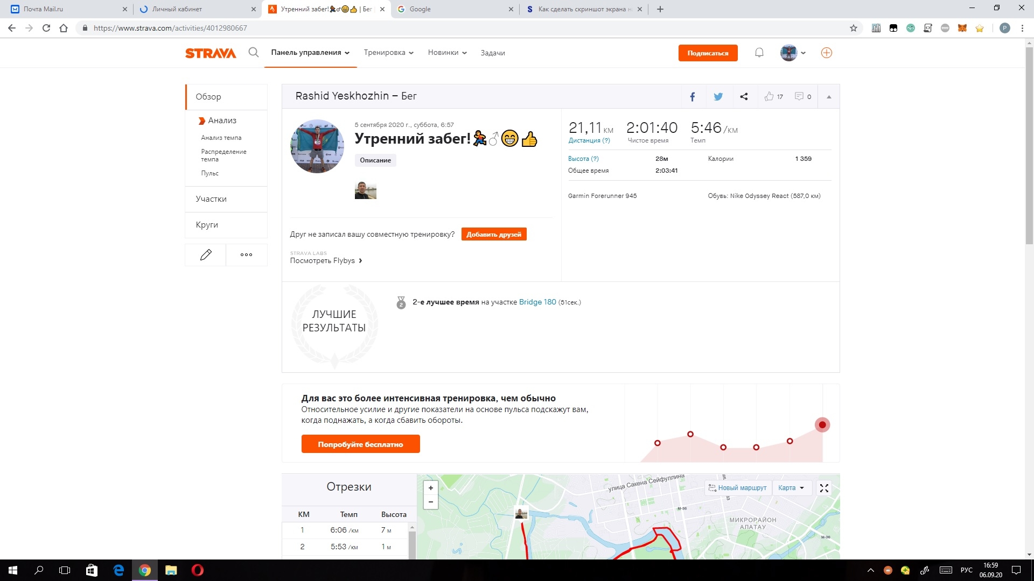Open three-dots more actions menu

coord(246,255)
